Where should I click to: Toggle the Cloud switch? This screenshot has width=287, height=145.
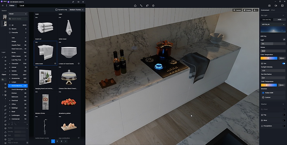(284, 109)
